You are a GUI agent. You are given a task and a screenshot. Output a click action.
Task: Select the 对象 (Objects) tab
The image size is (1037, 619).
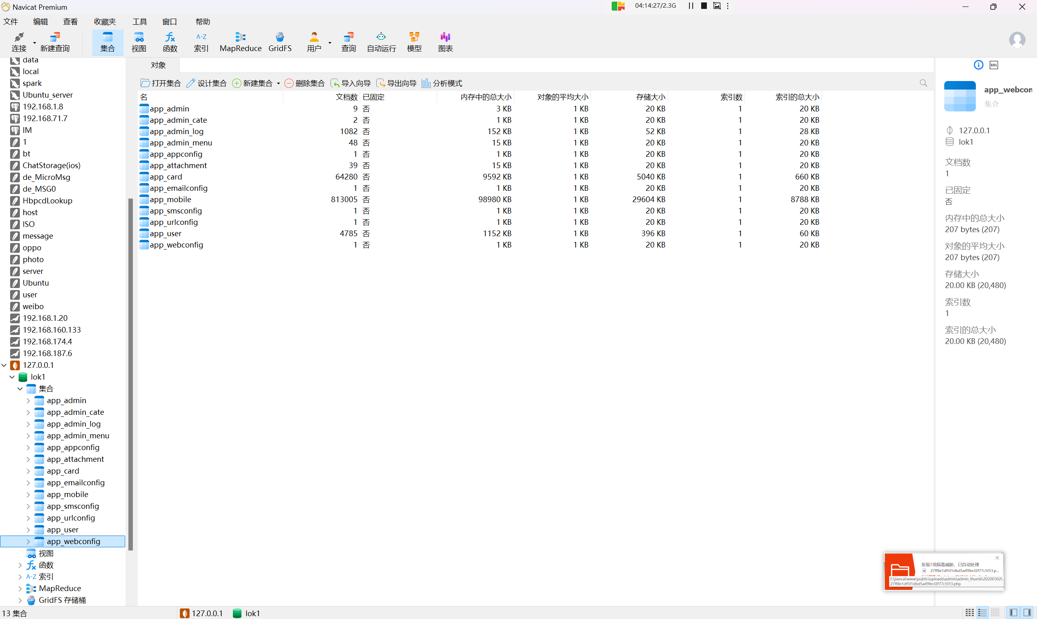pos(158,65)
